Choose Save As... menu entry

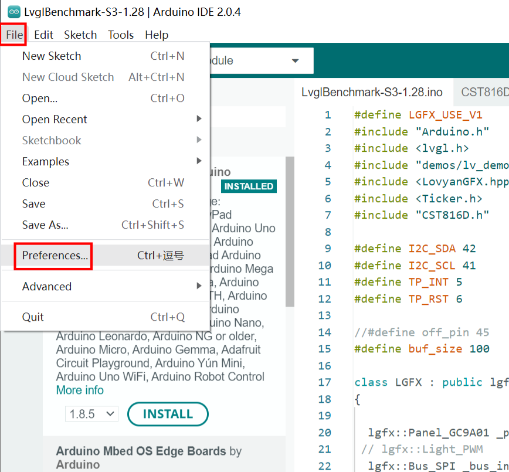[105, 225]
